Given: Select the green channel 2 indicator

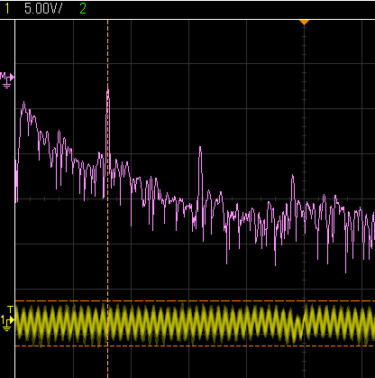Looking at the screenshot, I should (83, 9).
